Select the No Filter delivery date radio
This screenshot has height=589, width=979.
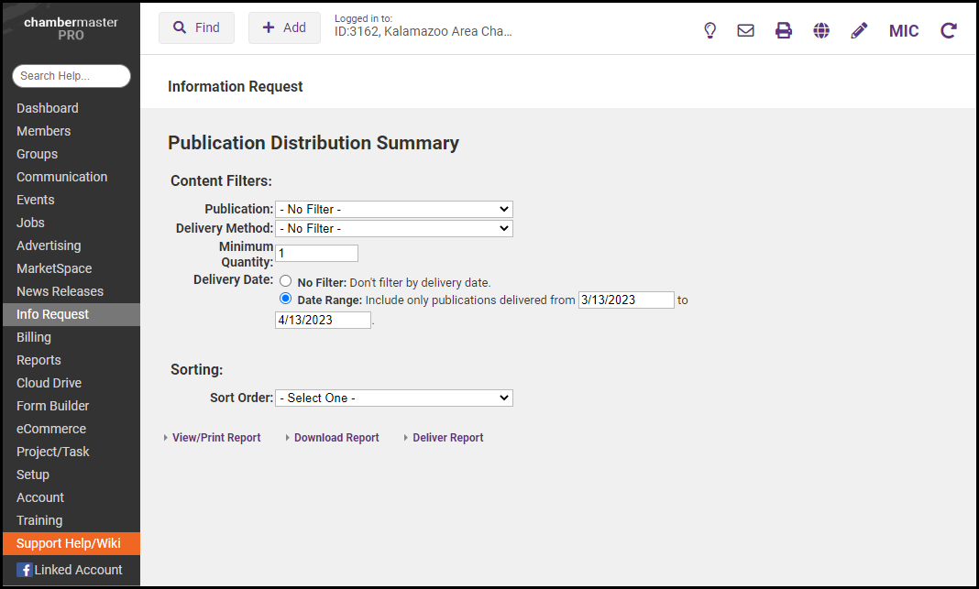tap(286, 281)
